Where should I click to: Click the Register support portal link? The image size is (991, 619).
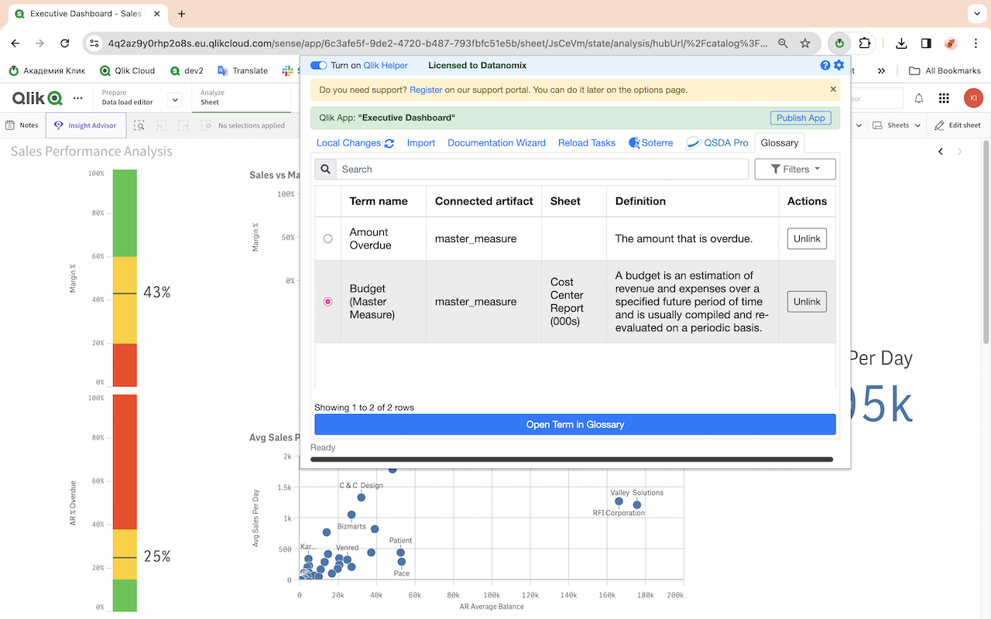pos(425,89)
